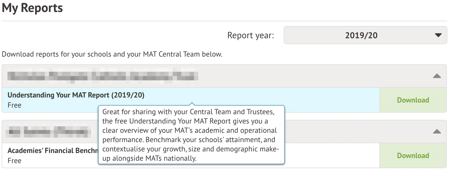Click Free label under Understanding Your MAT Report

(x=14, y=105)
